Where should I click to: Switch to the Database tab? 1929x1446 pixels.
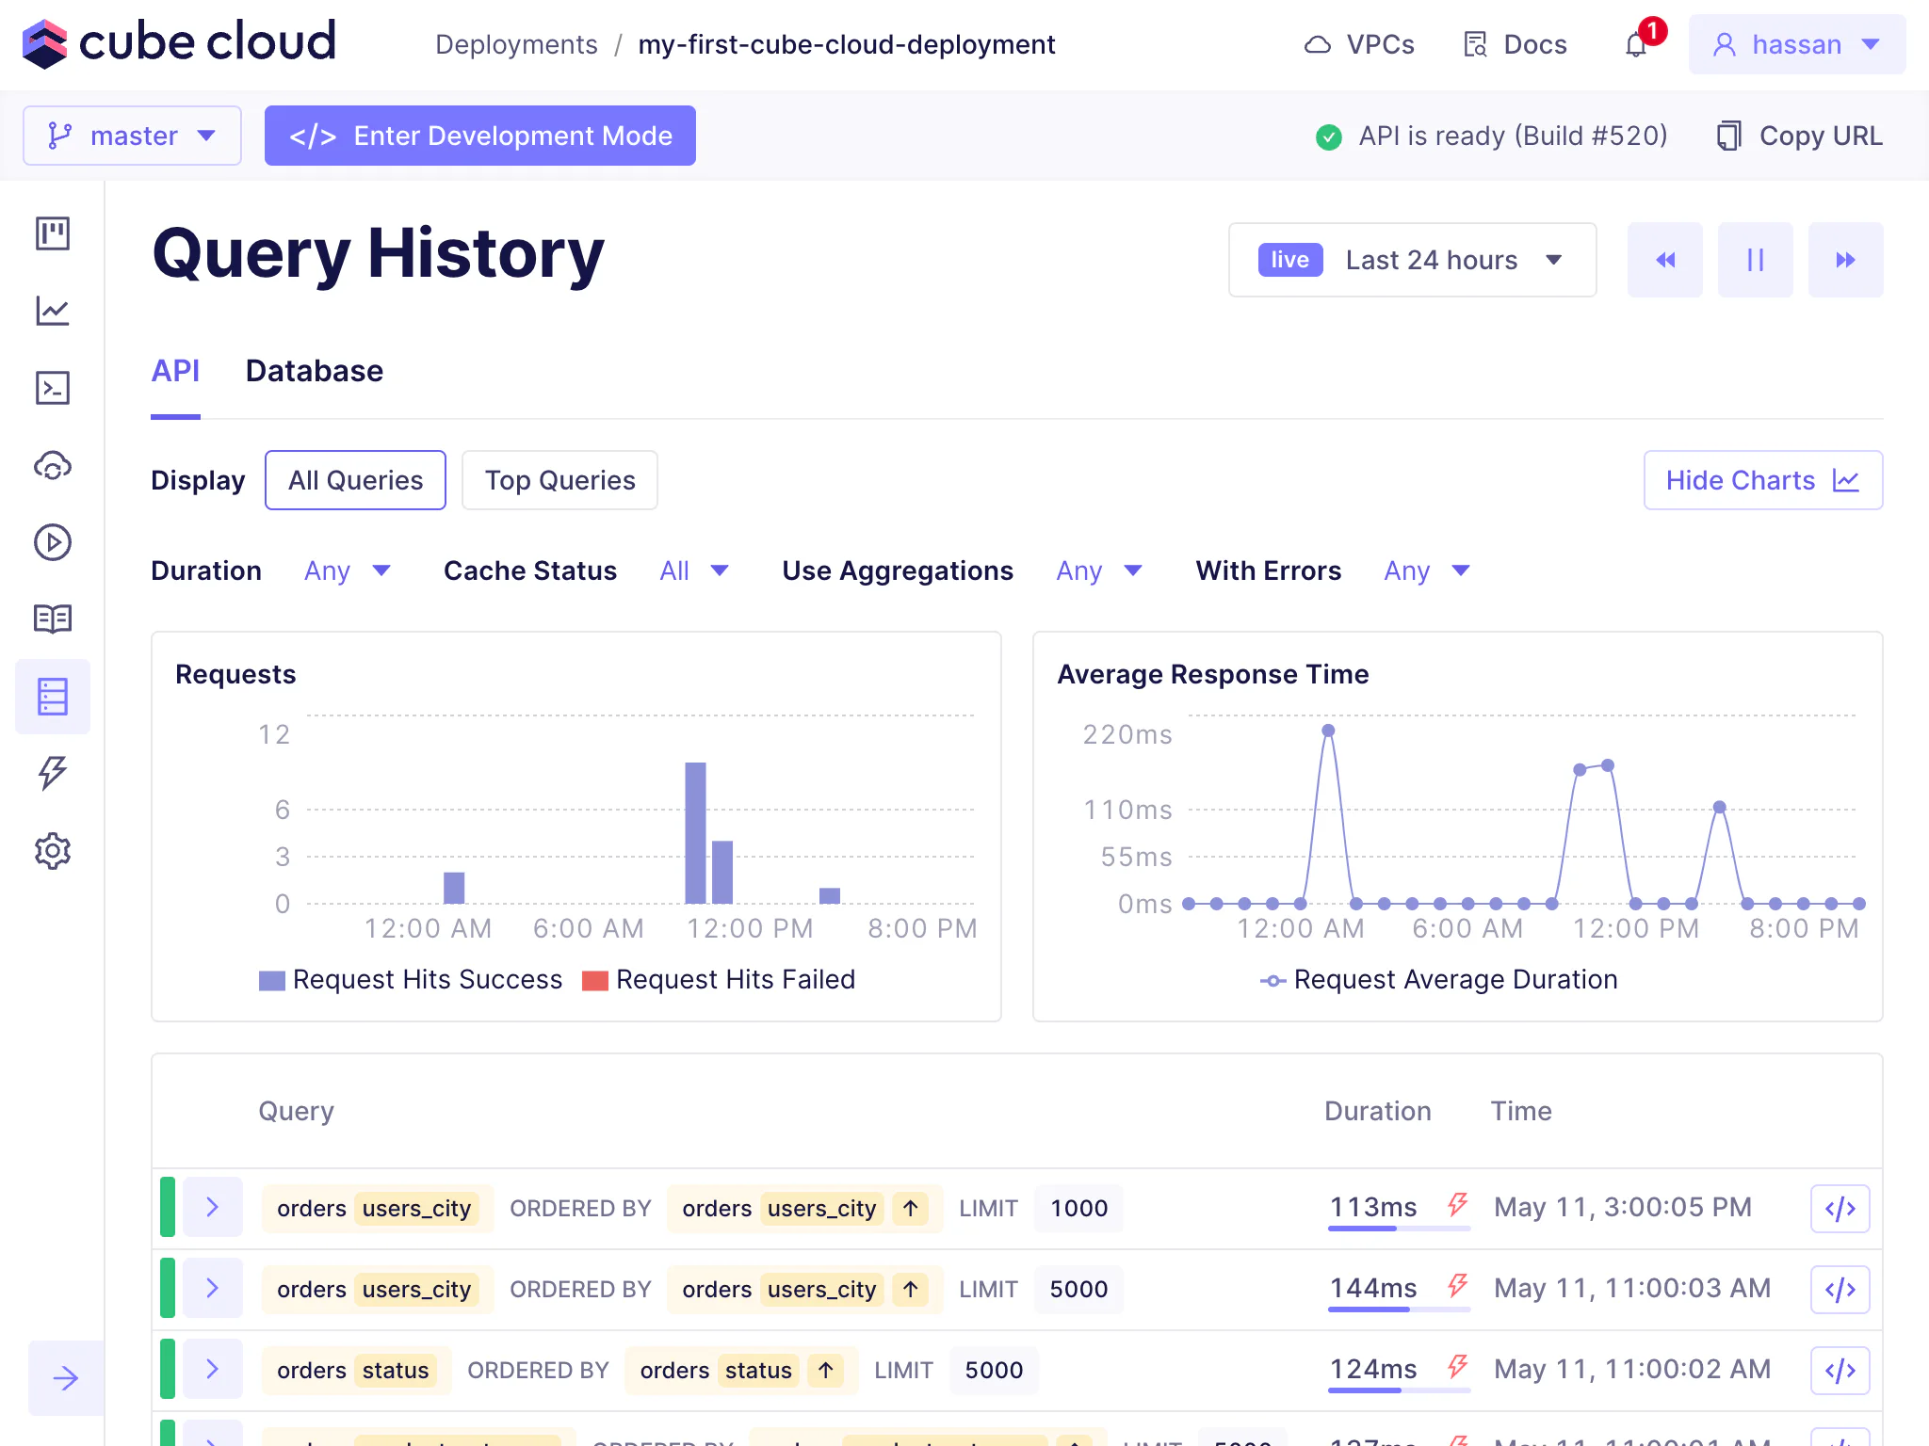click(314, 371)
